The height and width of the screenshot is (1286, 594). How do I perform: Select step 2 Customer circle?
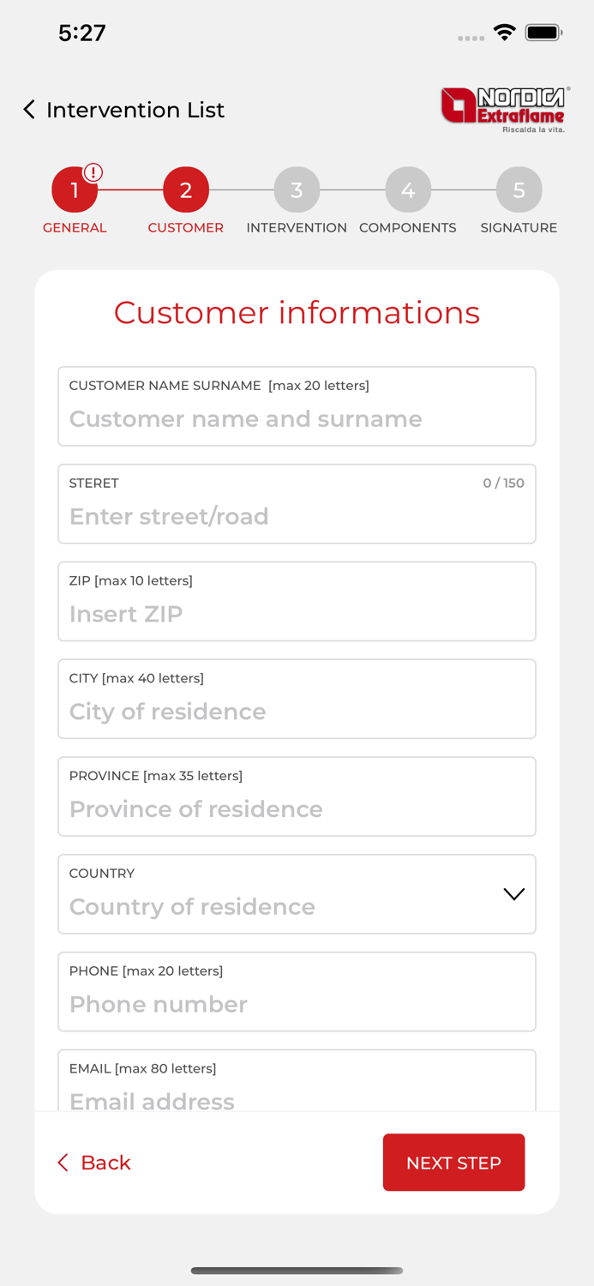pos(185,190)
